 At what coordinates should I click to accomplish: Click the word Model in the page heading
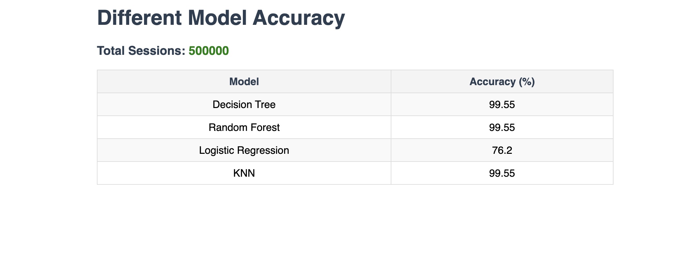217,18
